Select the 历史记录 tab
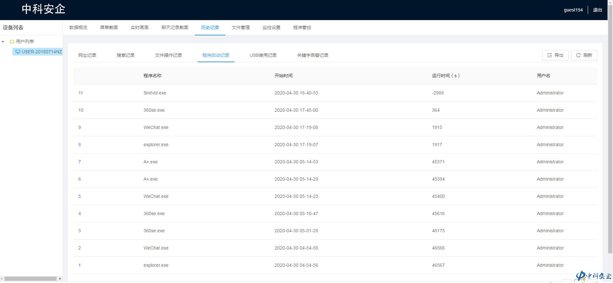613x283 pixels. [210, 27]
